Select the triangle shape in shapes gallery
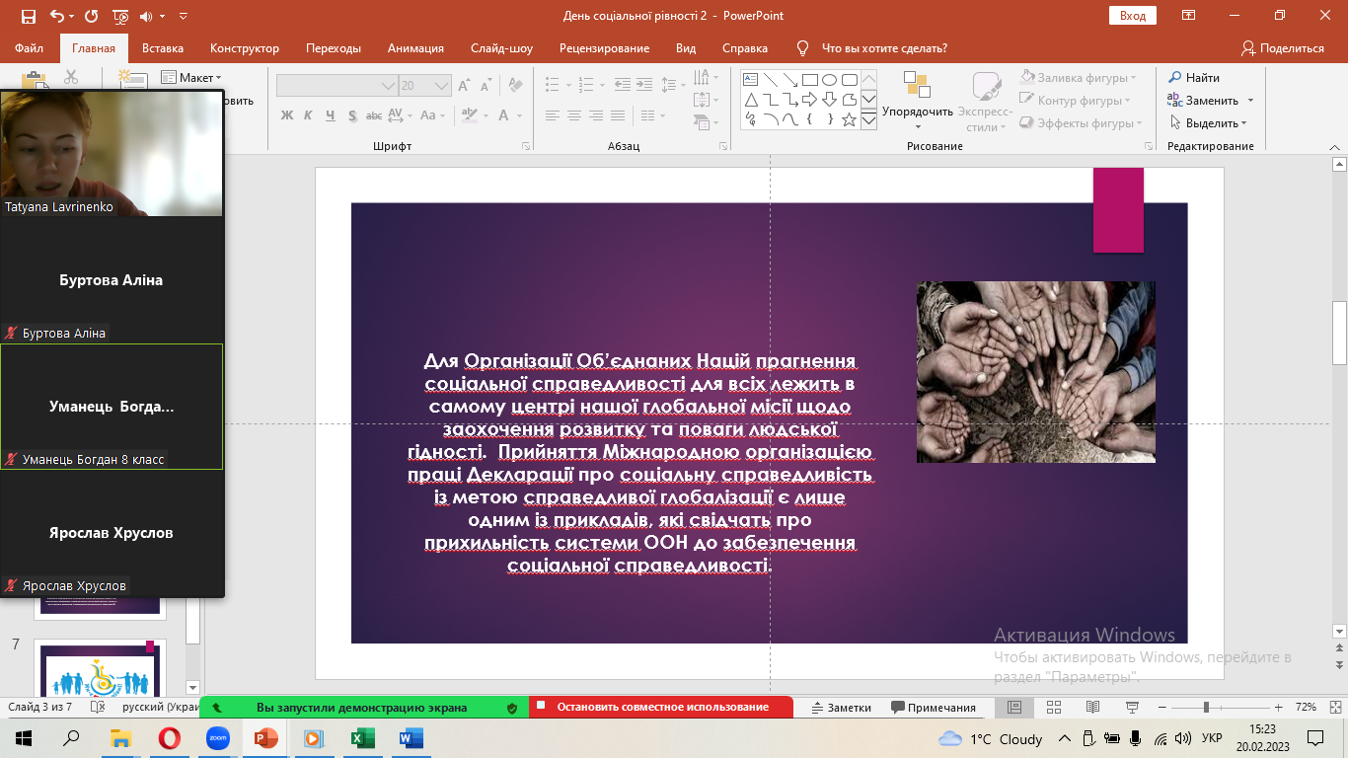This screenshot has height=758, width=1348. [x=750, y=100]
